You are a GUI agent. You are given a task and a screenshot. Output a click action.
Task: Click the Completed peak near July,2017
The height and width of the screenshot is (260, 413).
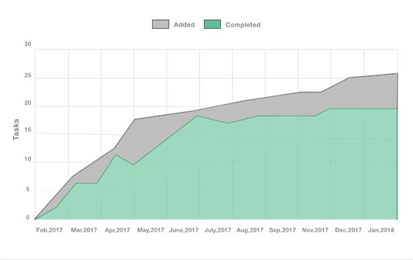pyautogui.click(x=197, y=116)
